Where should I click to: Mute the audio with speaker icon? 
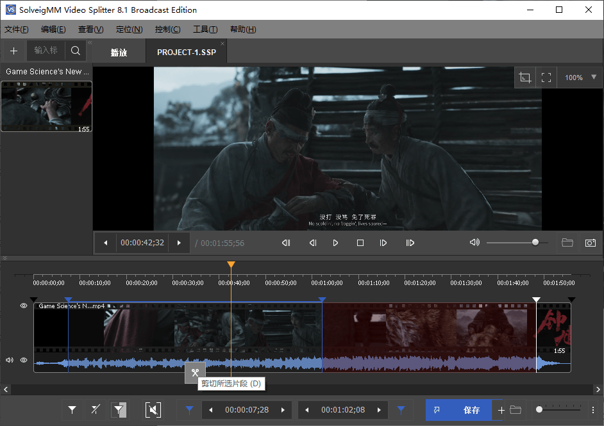[474, 243]
